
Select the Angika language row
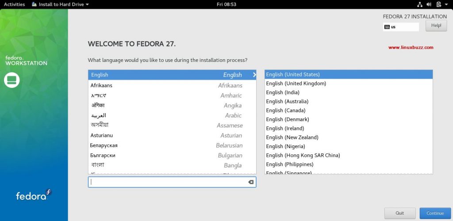172,105
